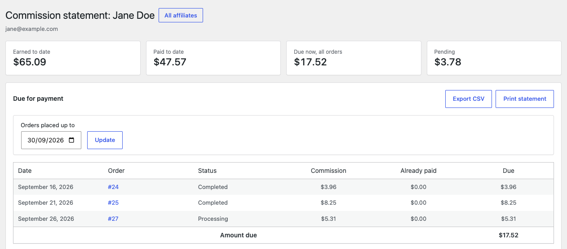
Task: Click Completed status in order #24 row
Action: 213,187
